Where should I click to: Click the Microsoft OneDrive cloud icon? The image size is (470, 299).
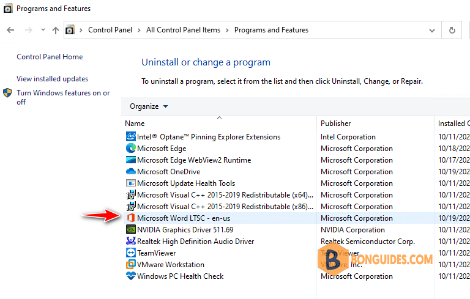[x=131, y=171]
